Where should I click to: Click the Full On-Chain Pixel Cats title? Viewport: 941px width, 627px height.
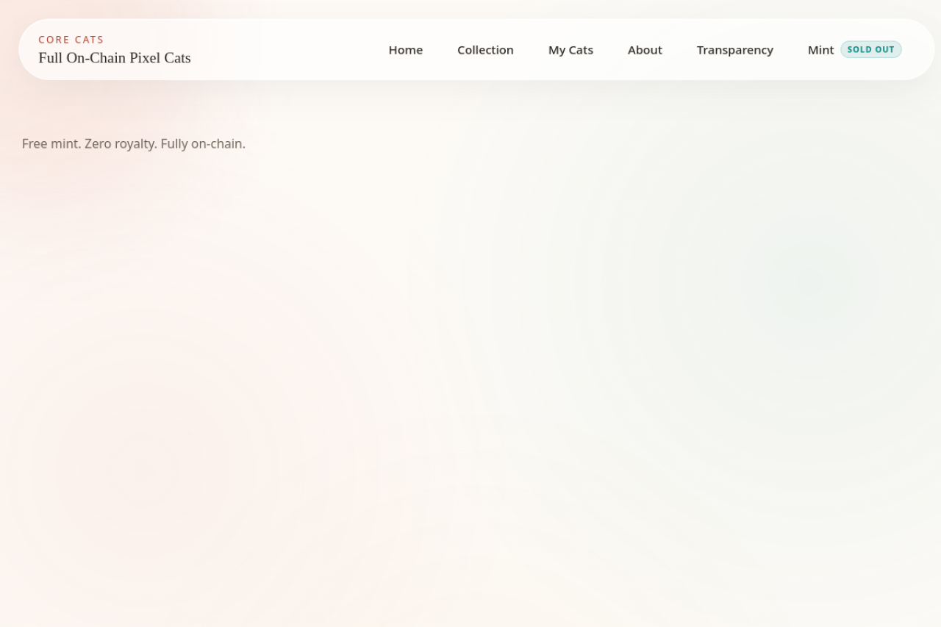tap(115, 58)
